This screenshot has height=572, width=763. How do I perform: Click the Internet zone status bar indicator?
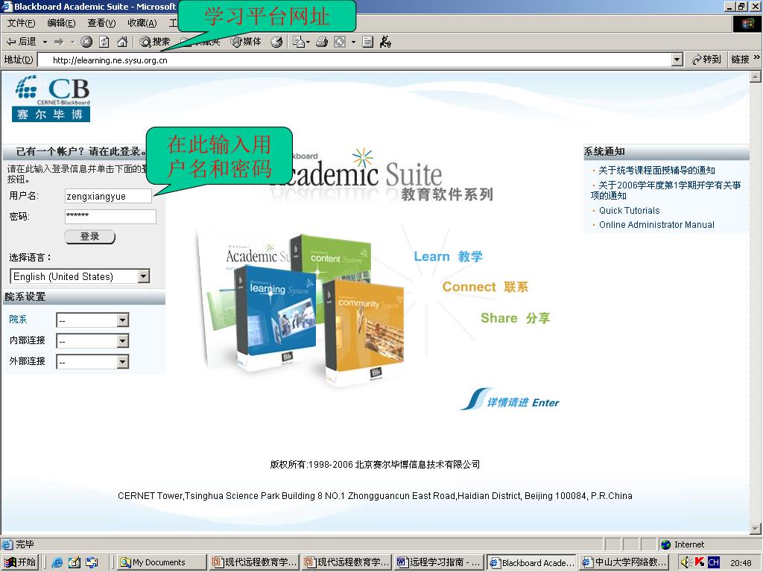coord(683,544)
